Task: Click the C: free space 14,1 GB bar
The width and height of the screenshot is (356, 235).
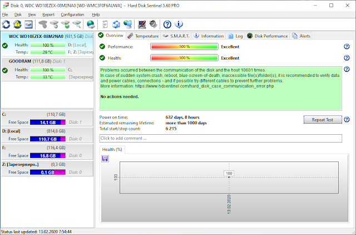Action: point(48,123)
